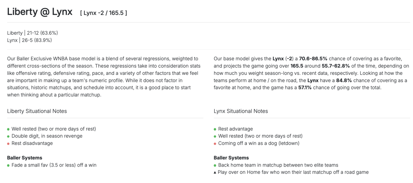Open Liberty Situational Notes section header
Screen dimensions: 413x183
(x=37, y=111)
